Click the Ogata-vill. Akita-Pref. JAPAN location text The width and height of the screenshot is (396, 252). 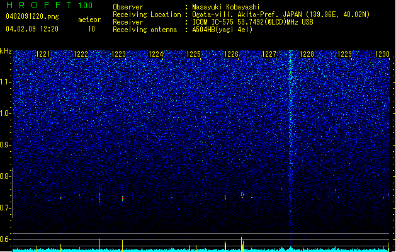(x=281, y=14)
